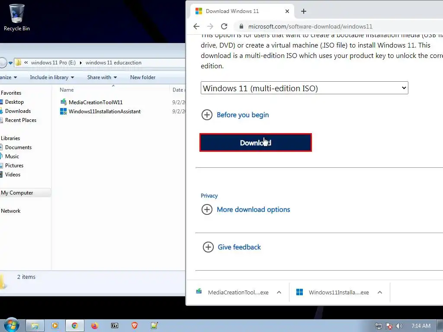Click the Windows11InstallationAssistant file icon
Screen dimensions: 443x332
coord(63,111)
